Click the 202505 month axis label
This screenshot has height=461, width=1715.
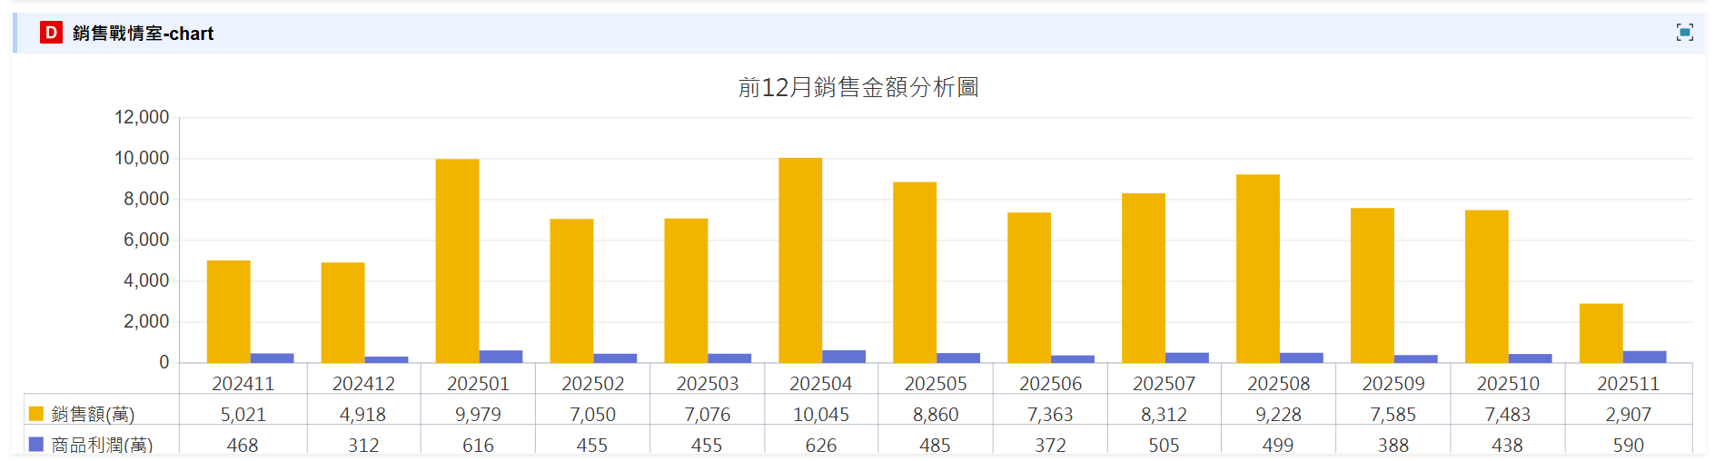[x=936, y=384]
